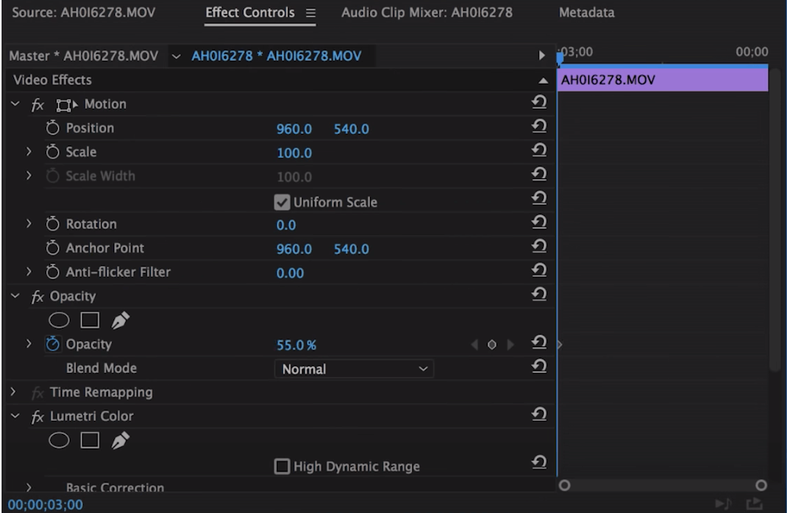Image resolution: width=787 pixels, height=513 pixels.
Task: Expand the Time Remapping section
Action: click(x=13, y=392)
